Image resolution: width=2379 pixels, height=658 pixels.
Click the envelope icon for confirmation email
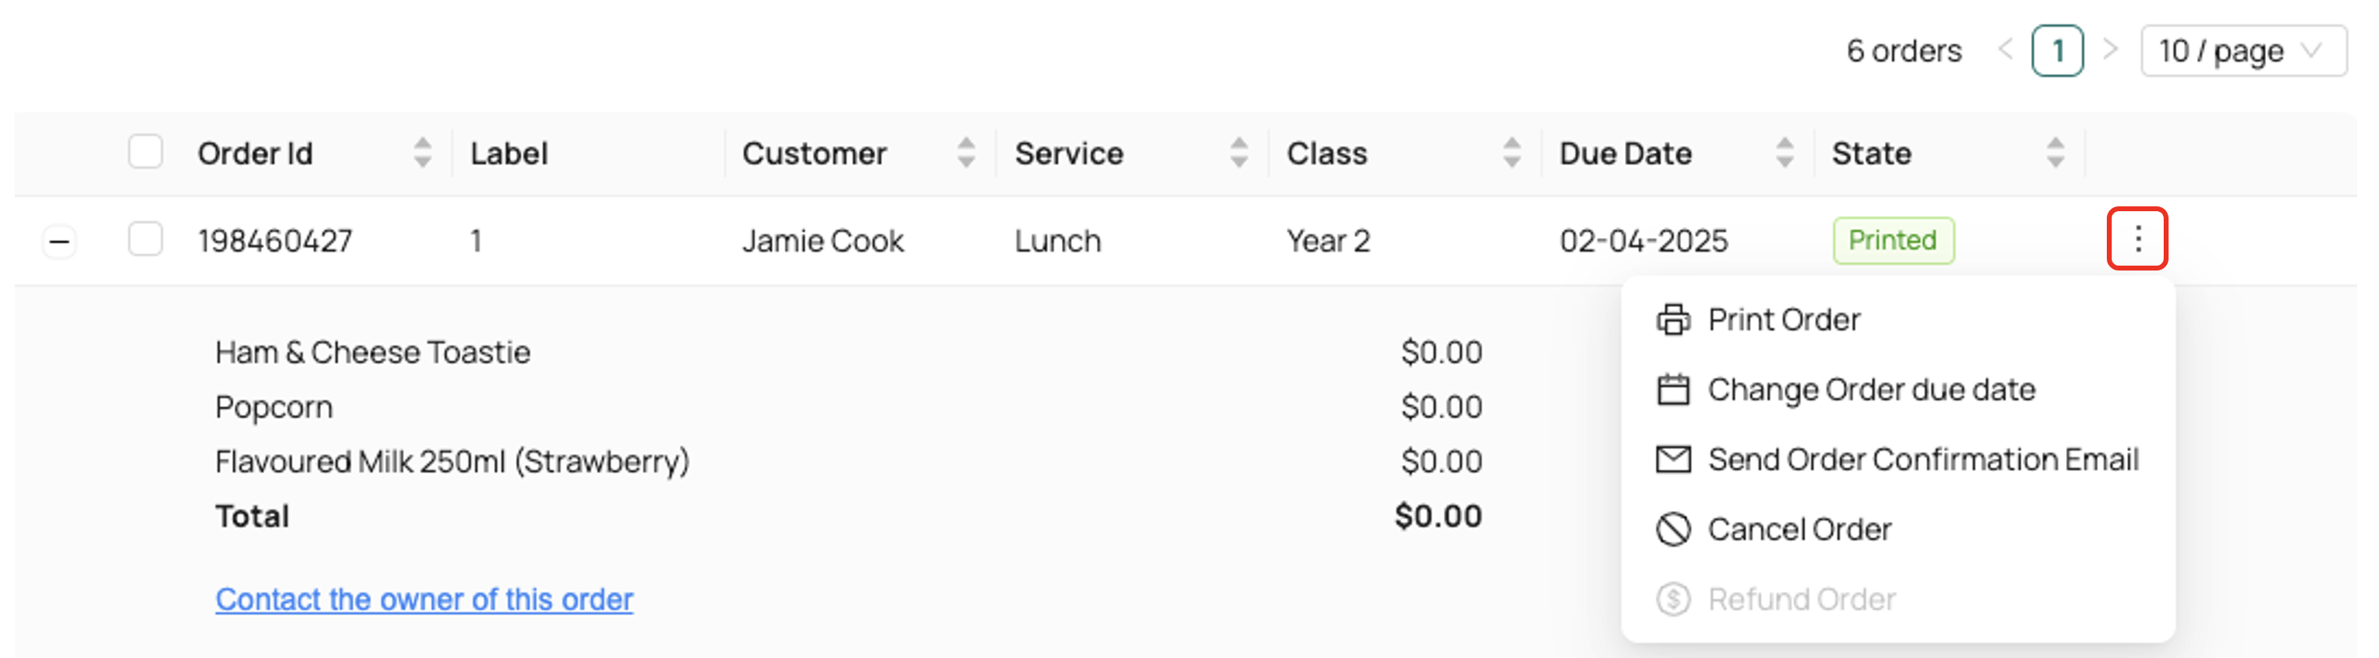point(1671,459)
